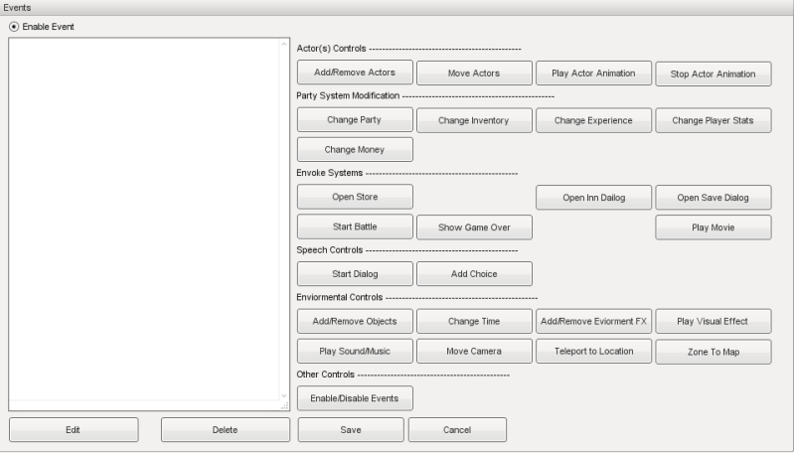
Task: Select Play Actor Animation
Action: (593, 74)
